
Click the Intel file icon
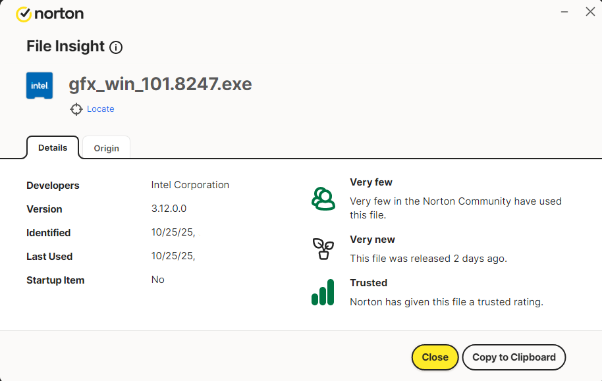pos(40,86)
